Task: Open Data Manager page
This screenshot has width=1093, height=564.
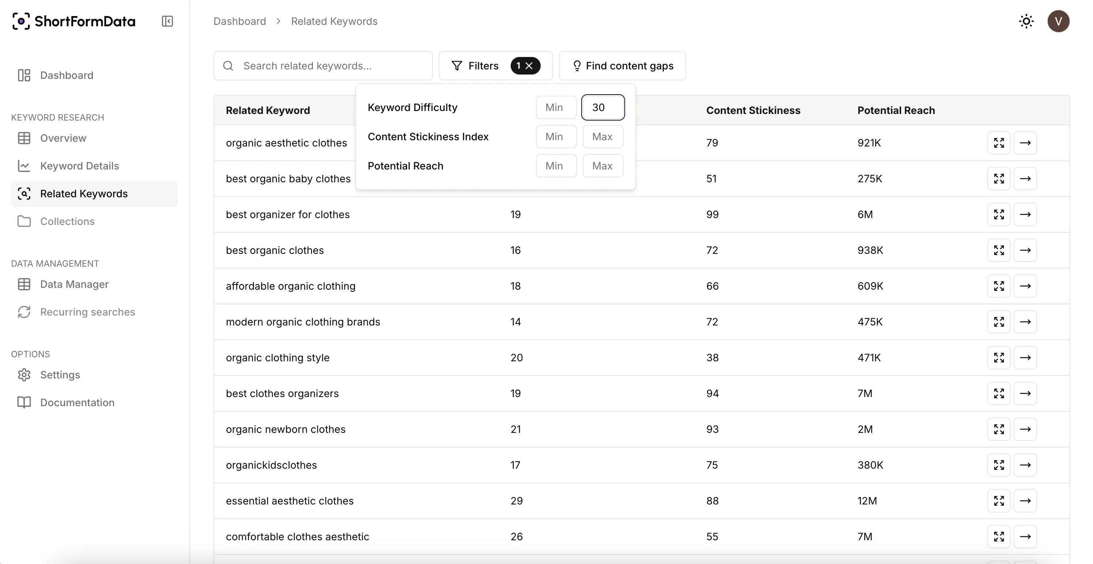Action: (x=94, y=284)
